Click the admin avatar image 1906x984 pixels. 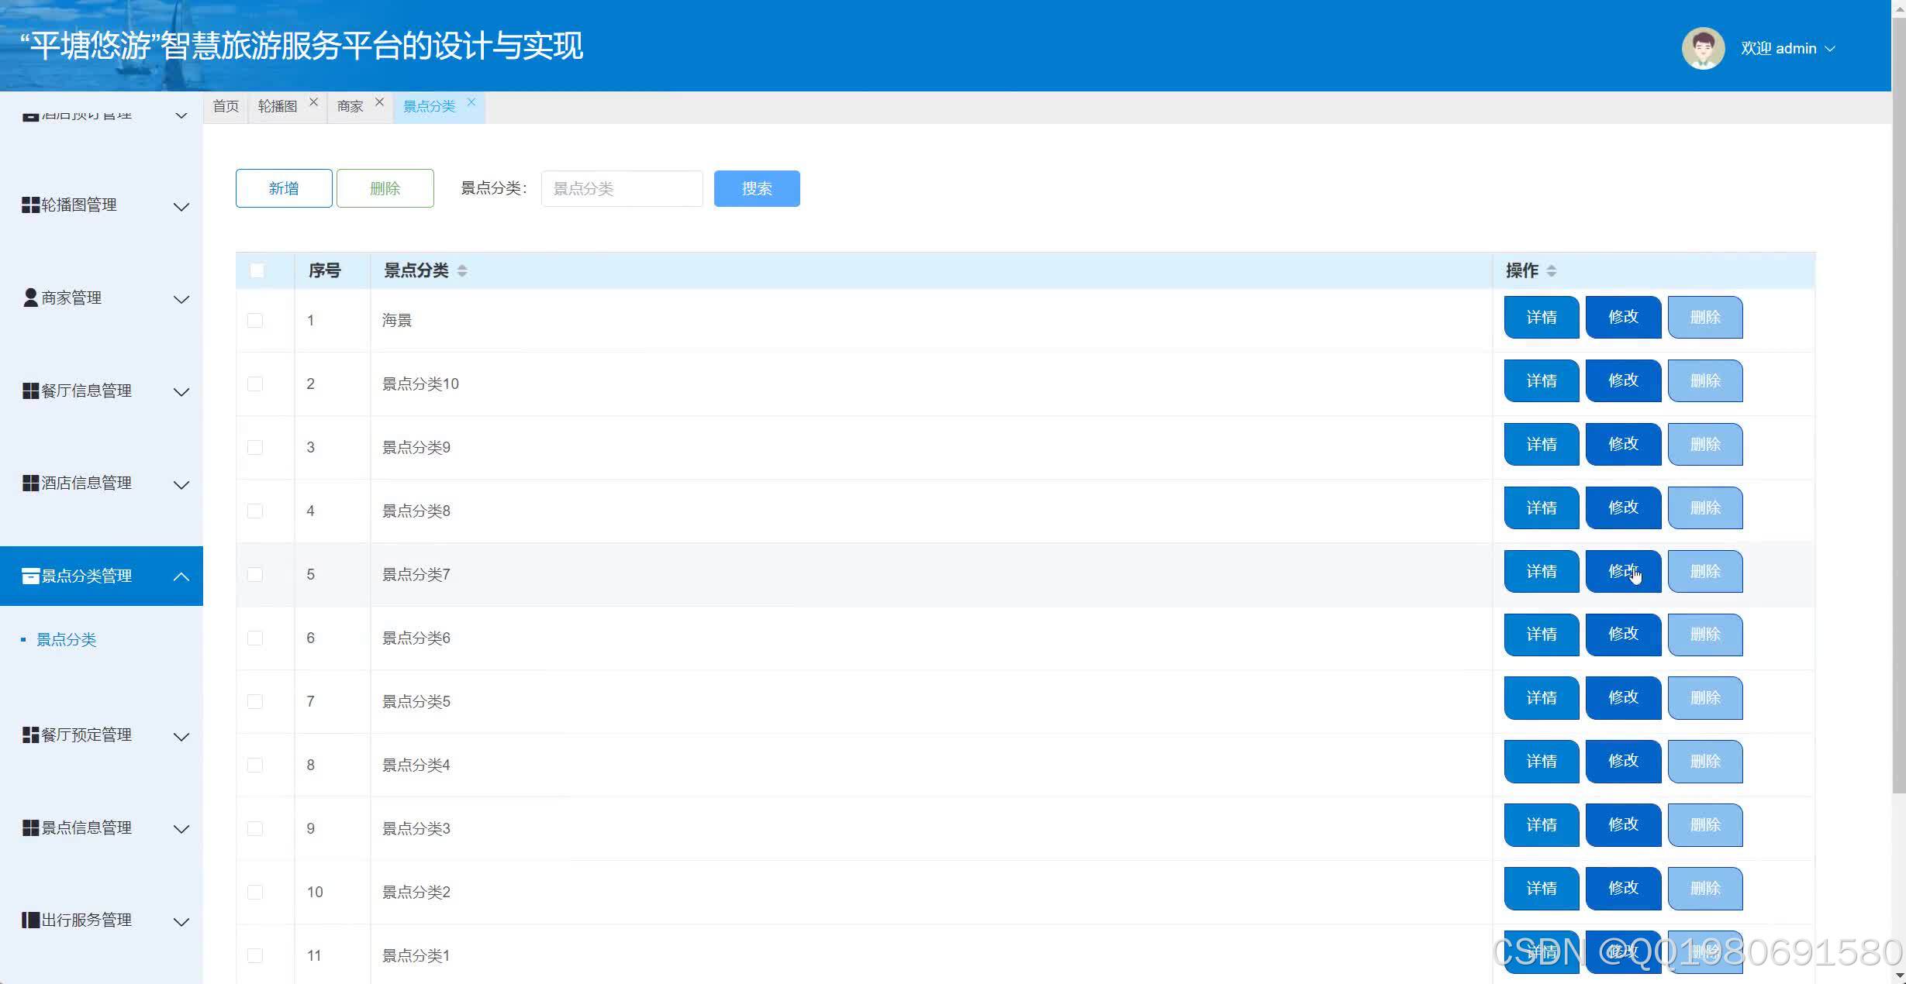click(1703, 47)
